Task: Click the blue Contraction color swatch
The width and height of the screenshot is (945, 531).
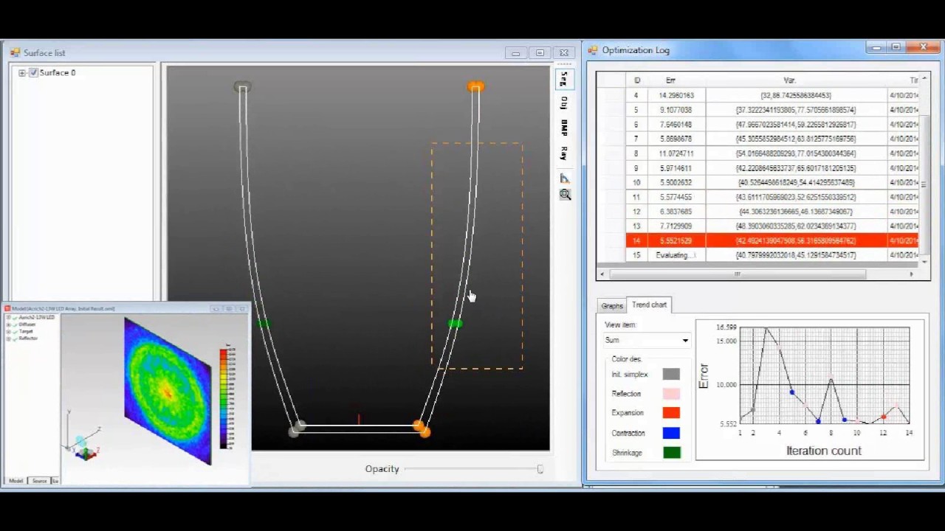Action: click(x=670, y=433)
